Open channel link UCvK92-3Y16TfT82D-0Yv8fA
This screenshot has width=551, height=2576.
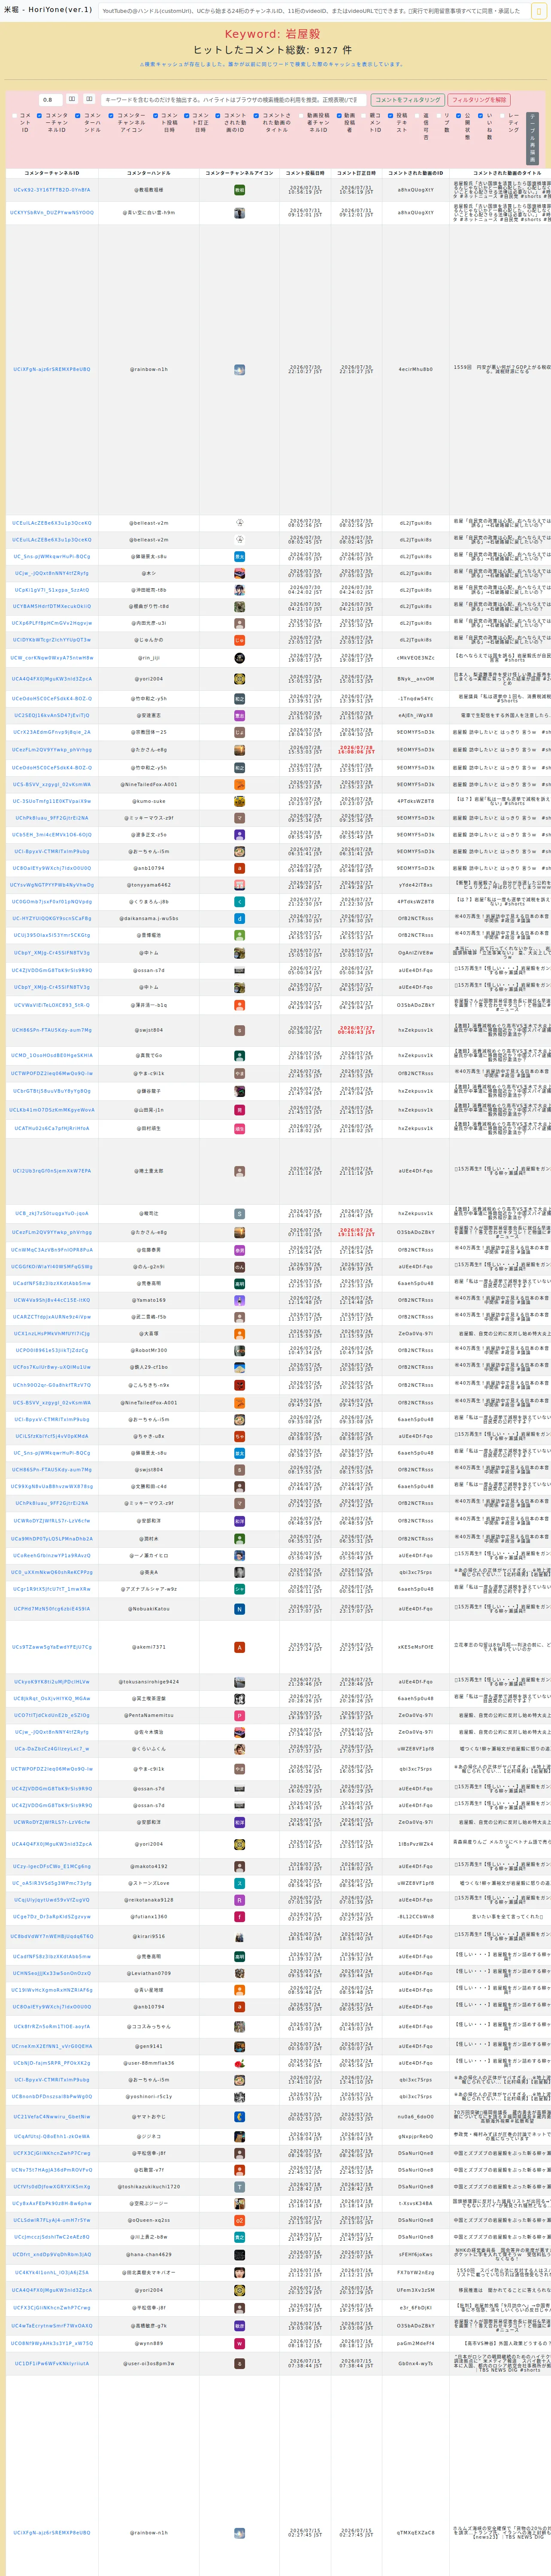[x=52, y=190]
